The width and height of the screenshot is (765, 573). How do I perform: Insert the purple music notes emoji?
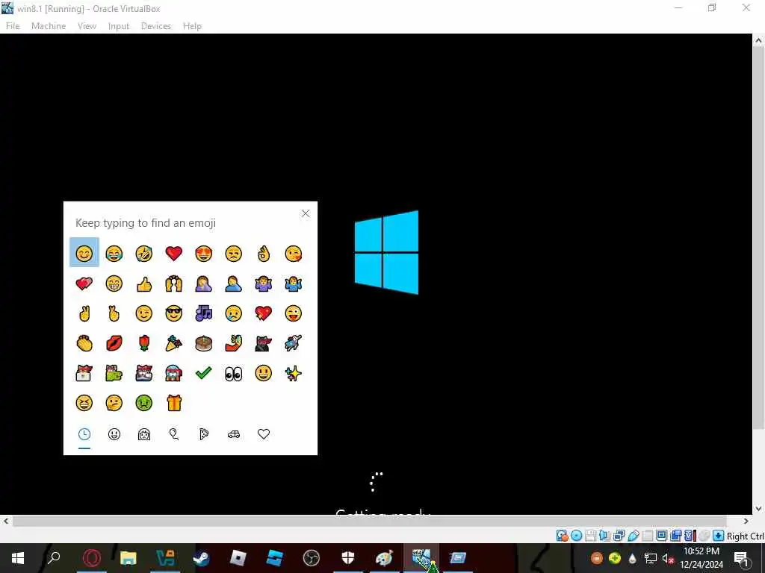pyautogui.click(x=203, y=313)
